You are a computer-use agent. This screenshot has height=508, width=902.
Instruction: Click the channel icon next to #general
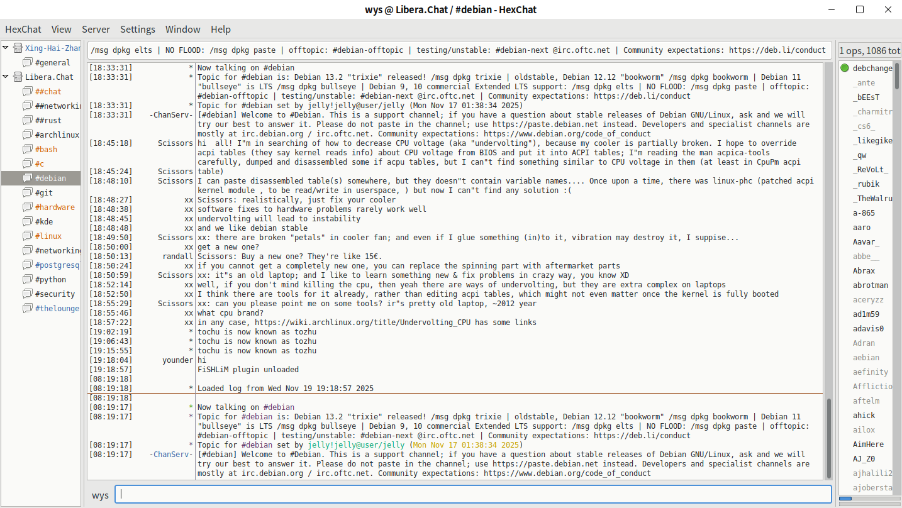coord(27,63)
